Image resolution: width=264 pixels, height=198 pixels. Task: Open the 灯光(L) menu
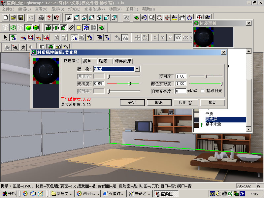[74, 9]
